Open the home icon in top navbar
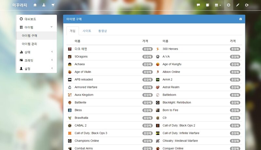This screenshot has width=261, height=150. pyautogui.click(x=35, y=5)
